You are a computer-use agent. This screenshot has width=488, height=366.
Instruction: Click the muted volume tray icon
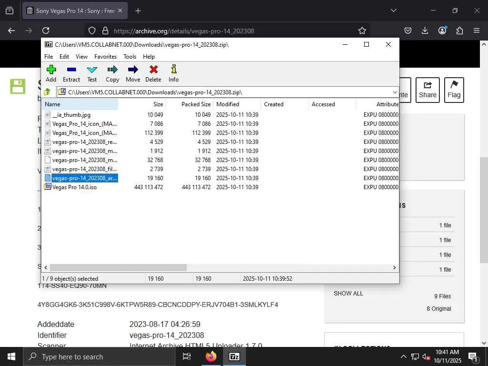coord(426,356)
